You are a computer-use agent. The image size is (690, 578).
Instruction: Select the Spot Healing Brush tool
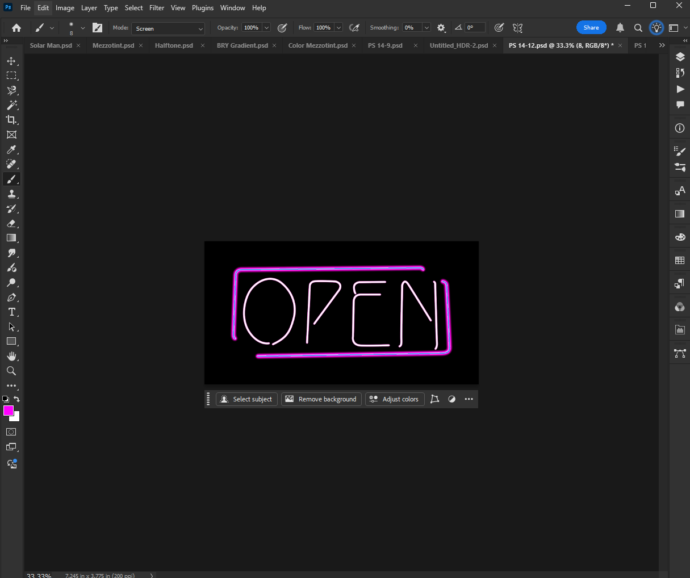pos(11,164)
